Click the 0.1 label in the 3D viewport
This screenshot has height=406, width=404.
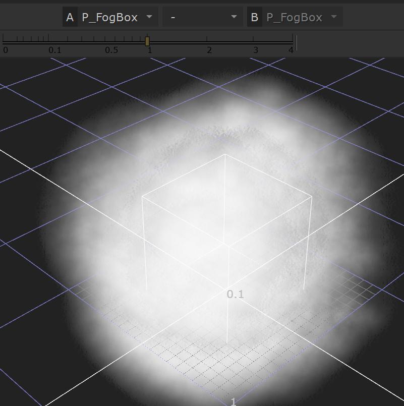[235, 295]
